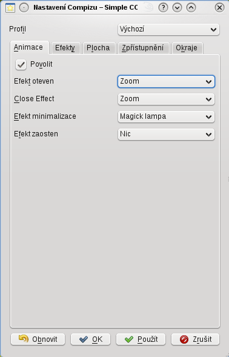Image resolution: width=229 pixels, height=357 pixels.
Task: Confirm with the OK button
Action: pyautogui.click(x=90, y=339)
